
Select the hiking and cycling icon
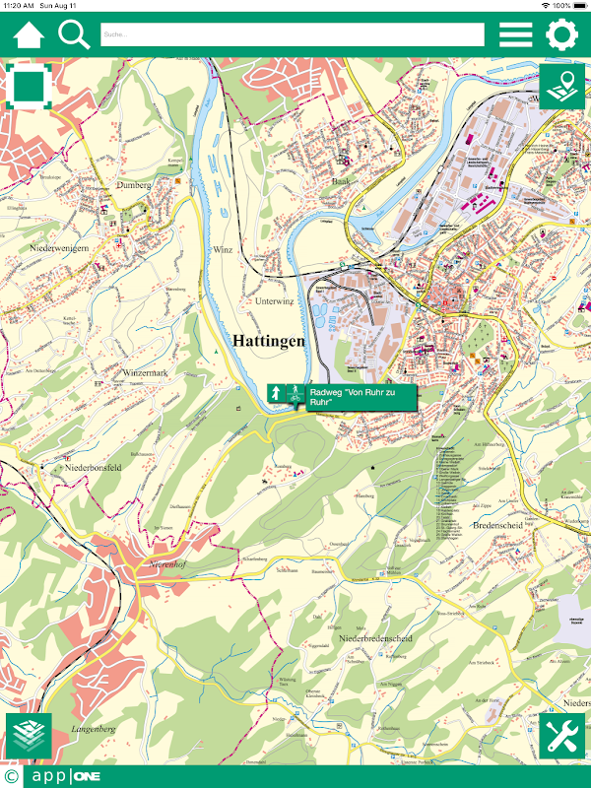click(295, 393)
